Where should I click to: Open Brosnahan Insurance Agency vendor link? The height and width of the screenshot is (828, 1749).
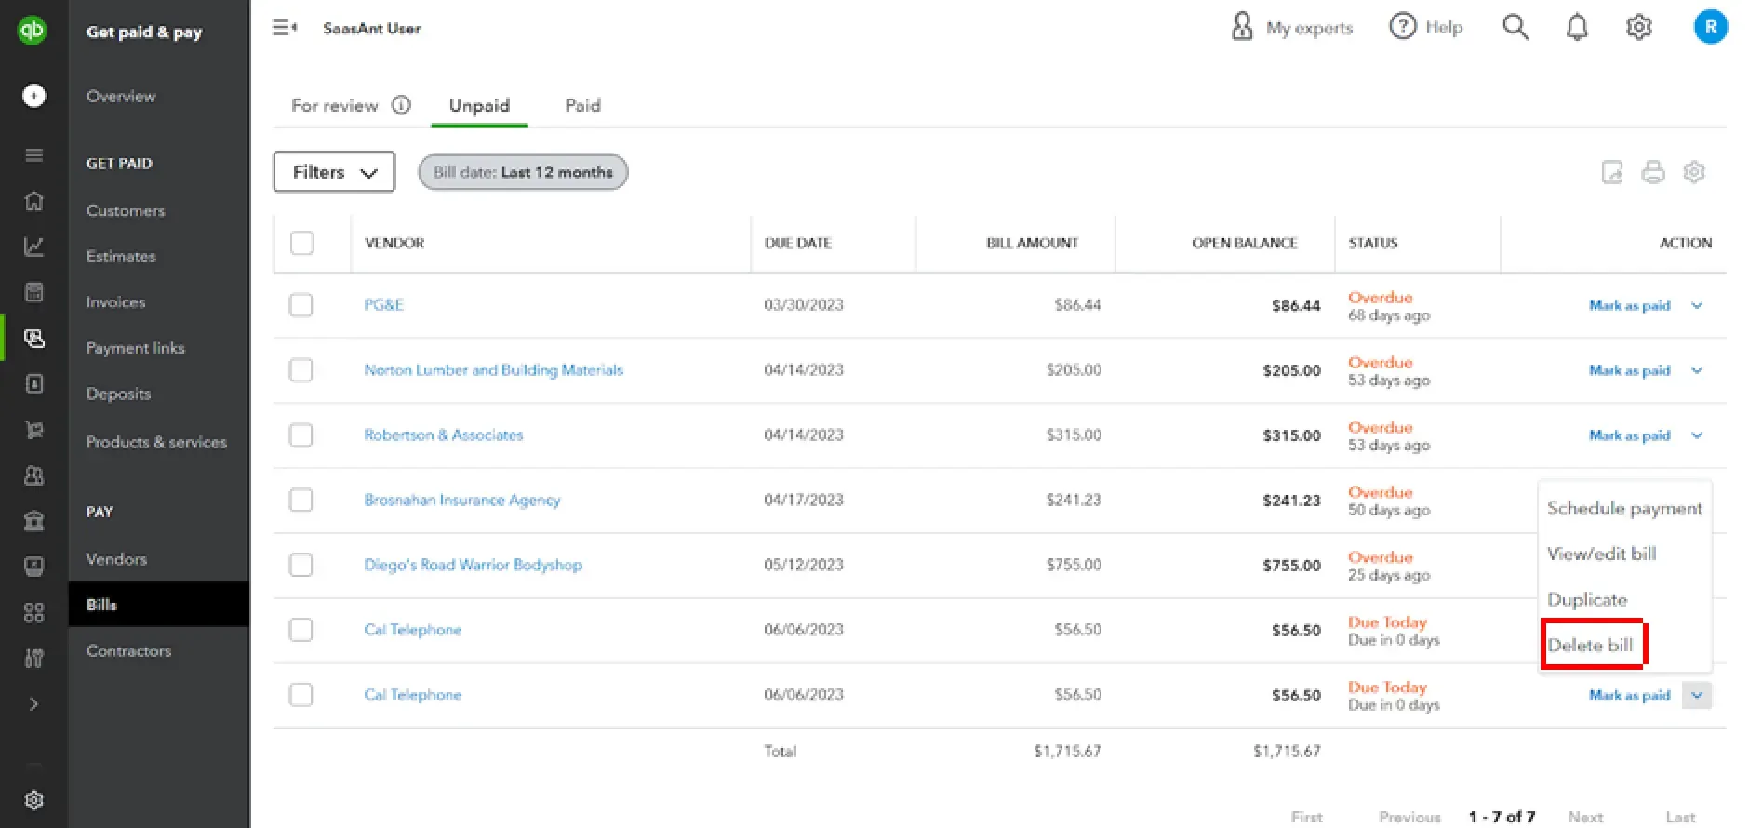(x=461, y=500)
